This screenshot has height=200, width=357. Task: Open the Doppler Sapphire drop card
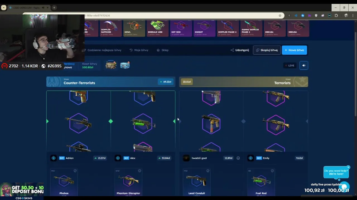coord(111,29)
